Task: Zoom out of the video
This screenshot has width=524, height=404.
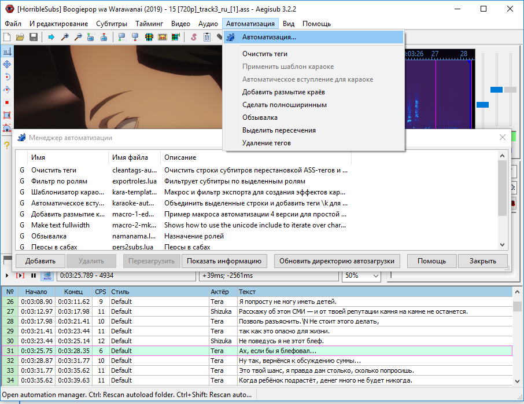Action: tap(77, 36)
